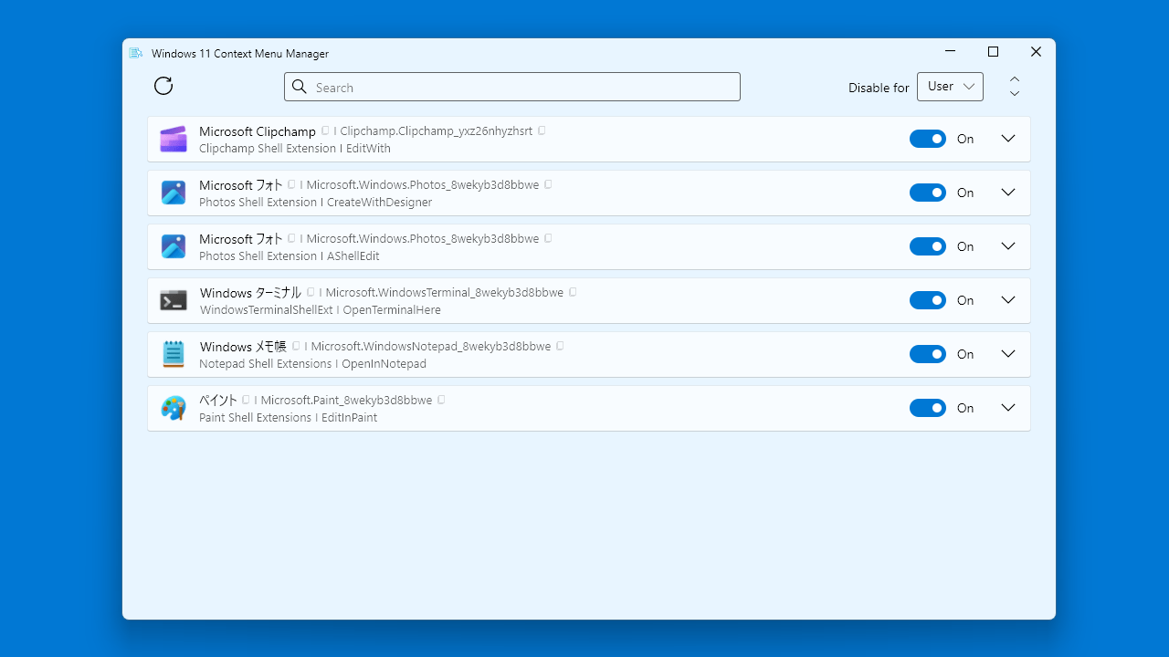Click the Microsoft フォト icon in the CreateWithDesigner row
1169x657 pixels.
tap(173, 193)
